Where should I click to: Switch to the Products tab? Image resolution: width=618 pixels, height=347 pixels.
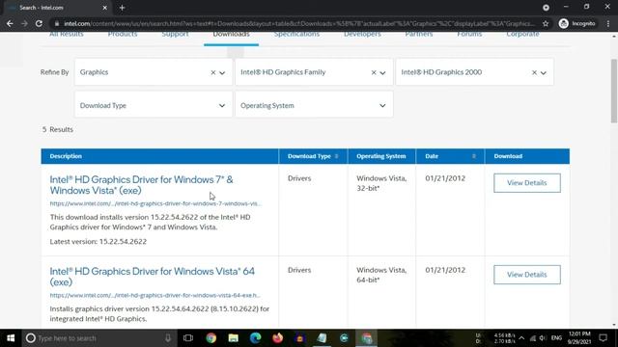pyautogui.click(x=123, y=35)
